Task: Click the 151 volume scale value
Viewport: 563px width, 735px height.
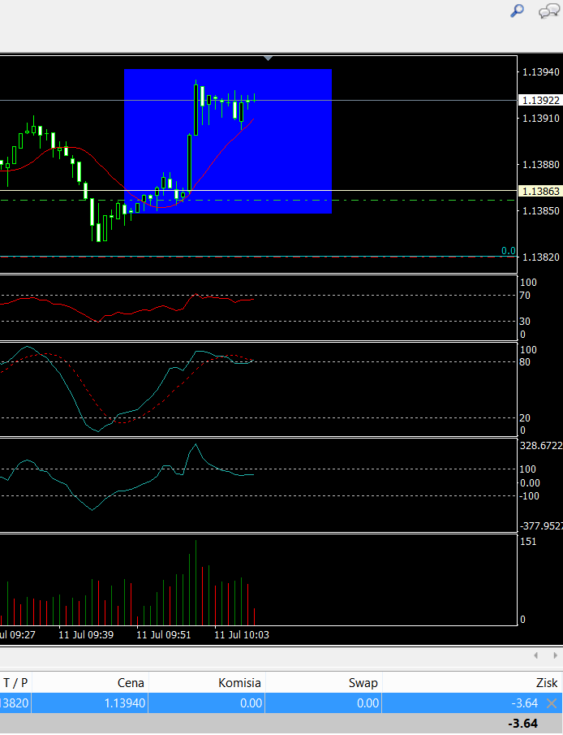Action: click(x=528, y=542)
